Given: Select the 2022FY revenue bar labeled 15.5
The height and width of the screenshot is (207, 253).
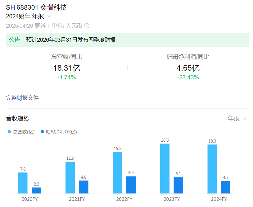Looking at the screenshot, I should click(x=117, y=173).
